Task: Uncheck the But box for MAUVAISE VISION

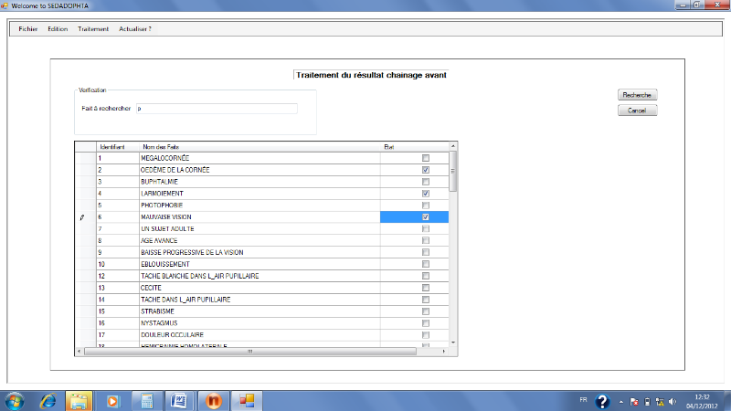Action: [x=426, y=216]
